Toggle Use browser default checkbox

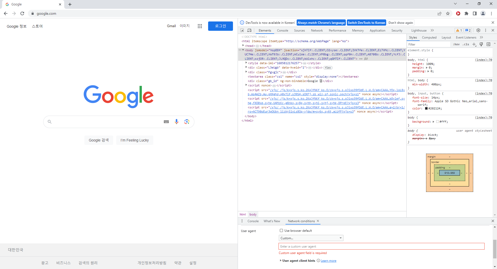(281, 230)
